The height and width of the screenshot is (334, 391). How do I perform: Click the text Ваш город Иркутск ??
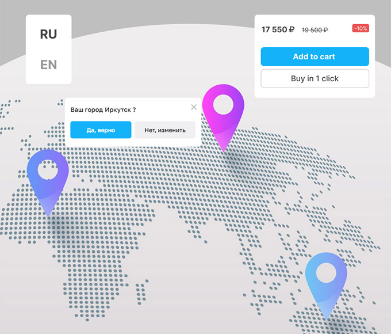coord(103,109)
